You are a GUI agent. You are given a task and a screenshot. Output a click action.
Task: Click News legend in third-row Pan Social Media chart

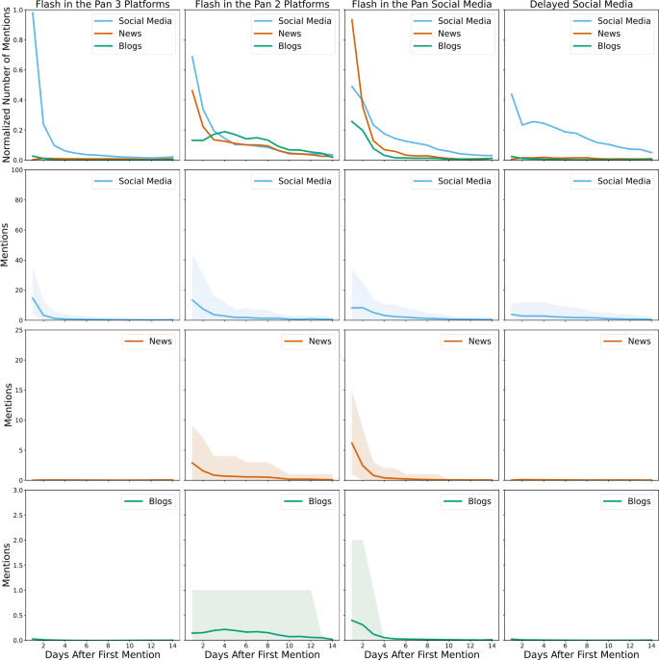point(468,342)
